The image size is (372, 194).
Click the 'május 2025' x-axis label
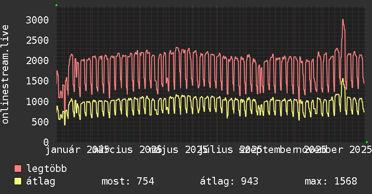(x=178, y=150)
